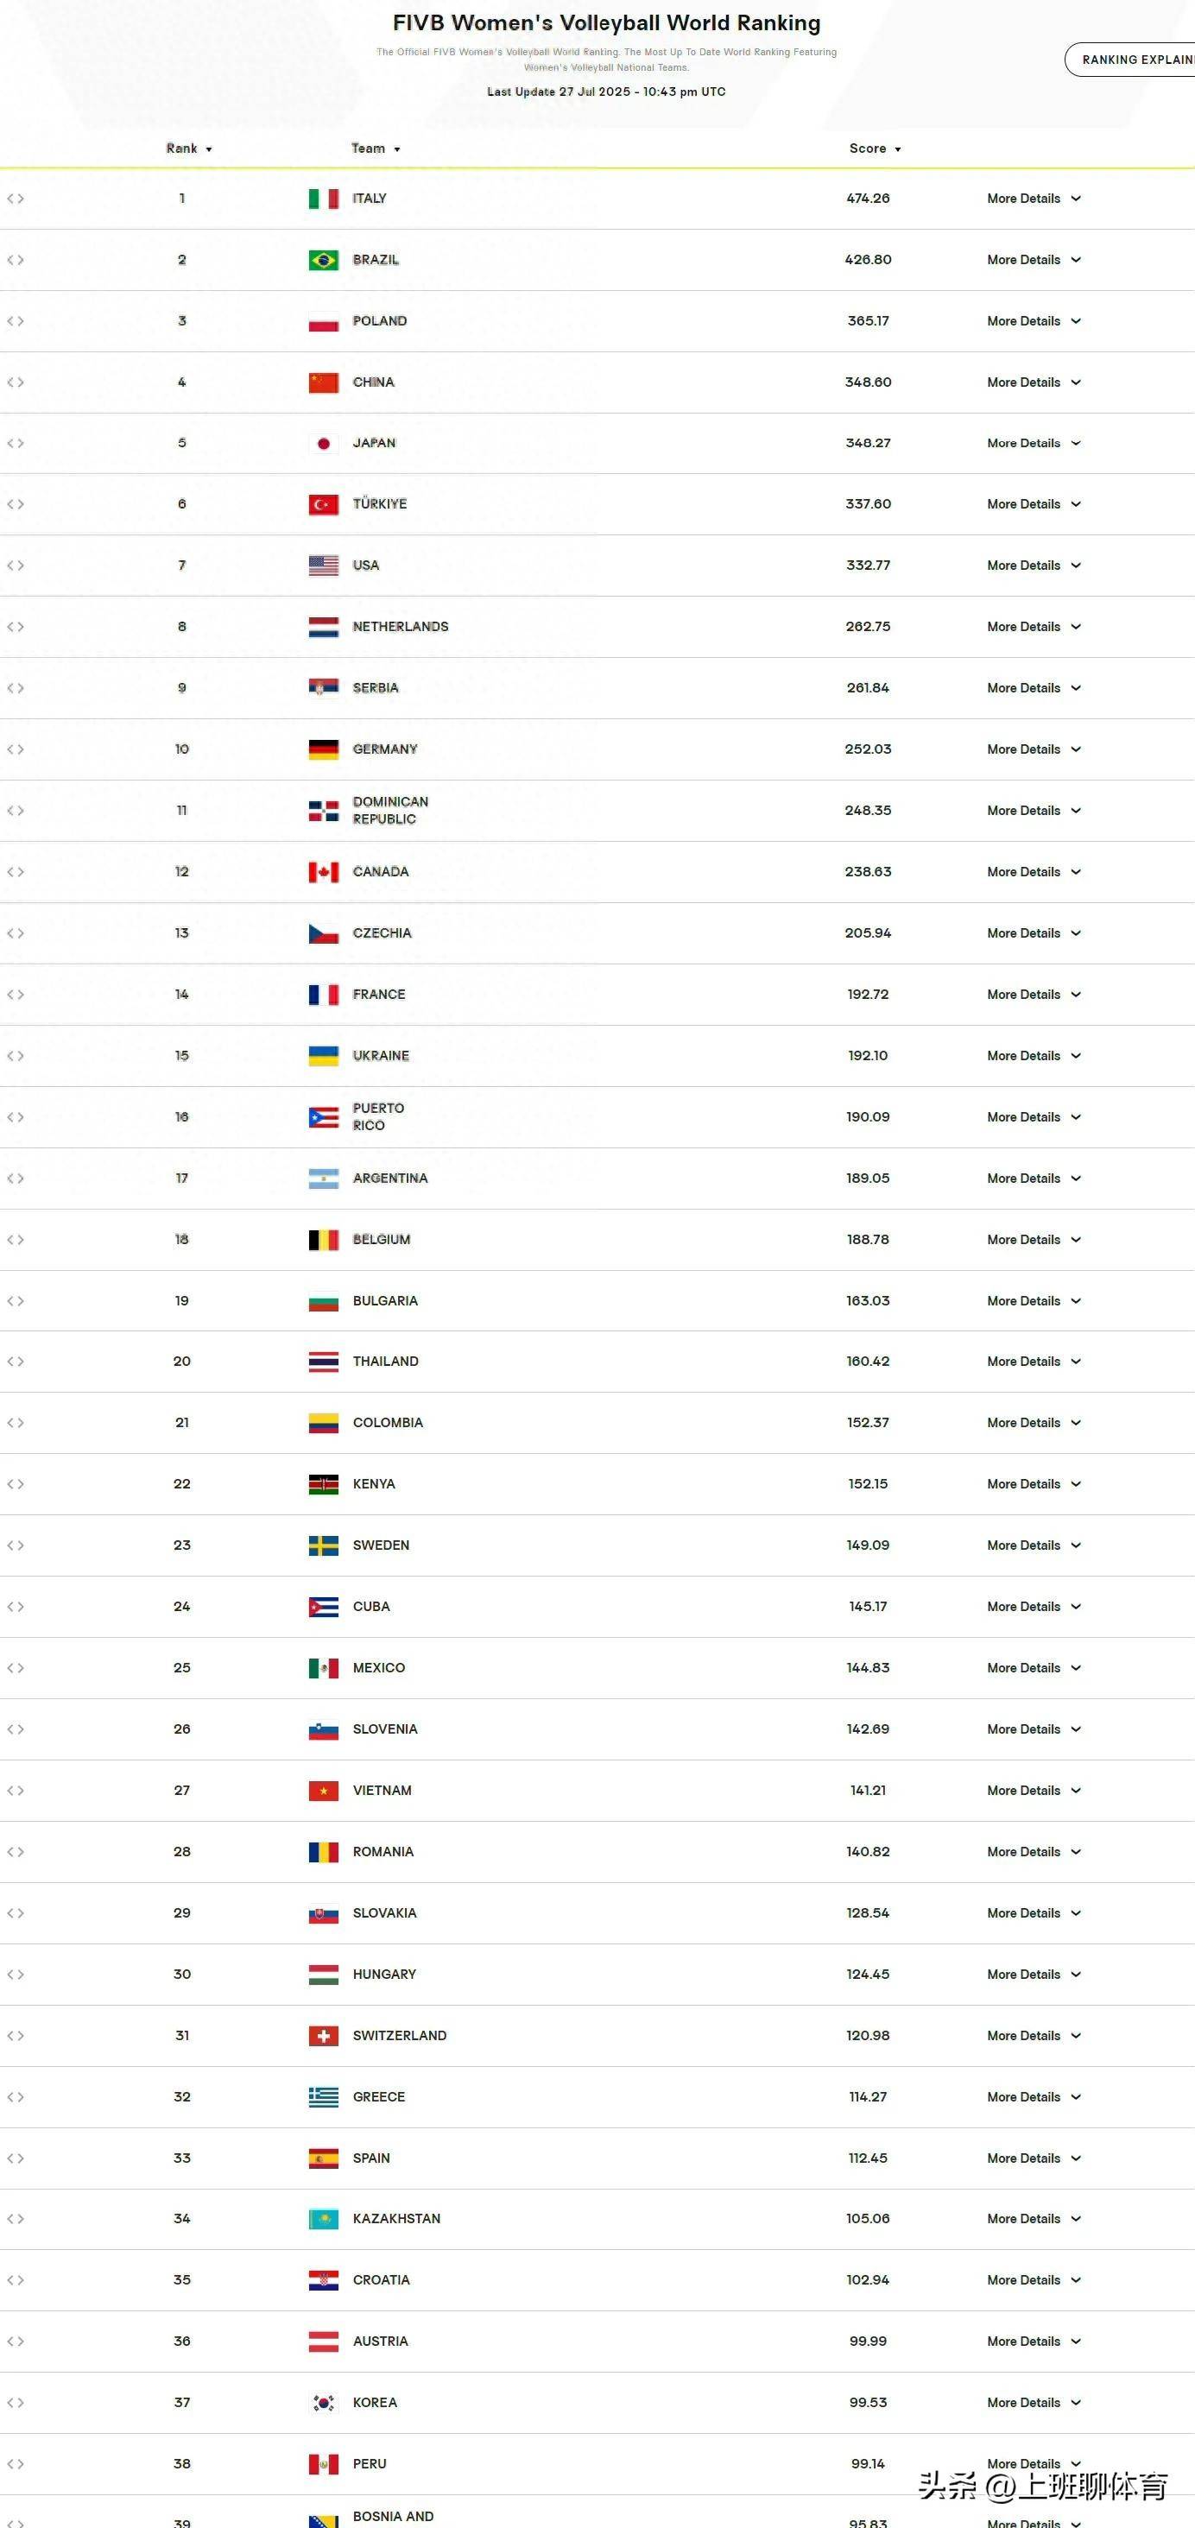Expand More Details for Serbia
The height and width of the screenshot is (2528, 1195).
click(1034, 688)
